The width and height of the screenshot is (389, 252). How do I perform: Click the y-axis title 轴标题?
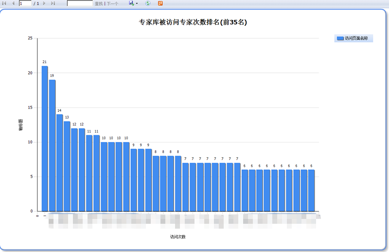(20, 125)
